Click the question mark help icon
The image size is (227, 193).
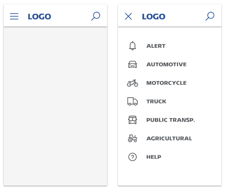132,157
